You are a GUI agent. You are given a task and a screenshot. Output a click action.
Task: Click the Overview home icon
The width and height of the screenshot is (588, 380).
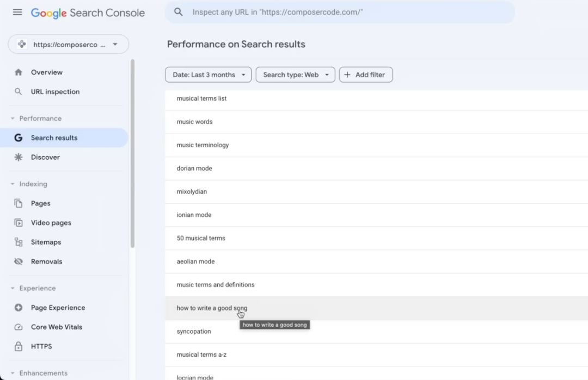[19, 72]
